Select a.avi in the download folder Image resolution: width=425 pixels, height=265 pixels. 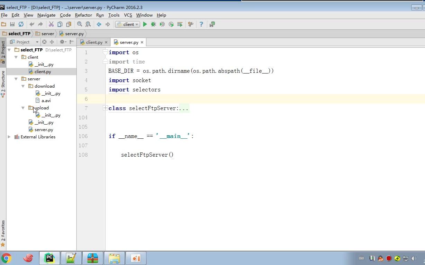[46, 100]
